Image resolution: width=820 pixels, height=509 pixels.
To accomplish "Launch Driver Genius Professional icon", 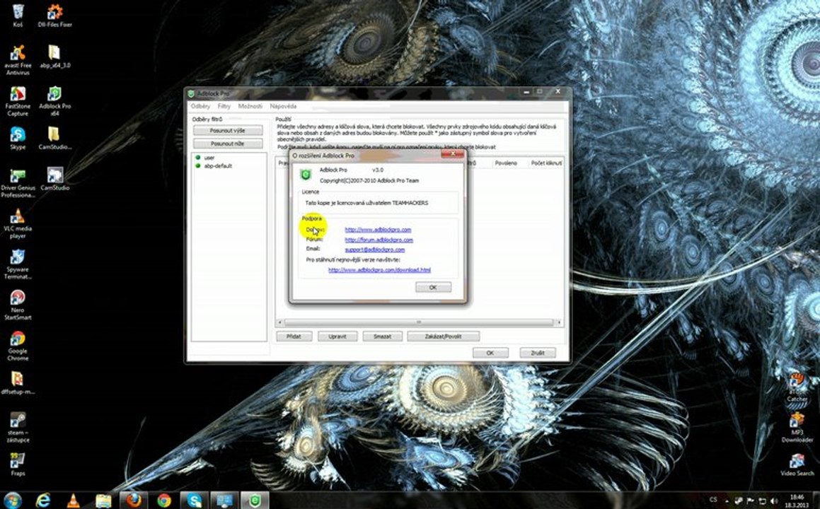I will pos(18,183).
